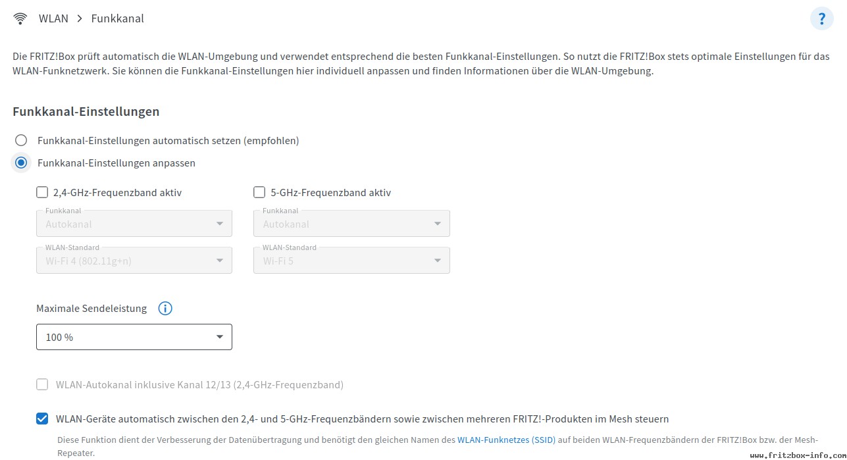The width and height of the screenshot is (847, 460).
Task: Open the 2,4-GHz Funkkanal Autokanal dropdown
Action: [x=134, y=224]
